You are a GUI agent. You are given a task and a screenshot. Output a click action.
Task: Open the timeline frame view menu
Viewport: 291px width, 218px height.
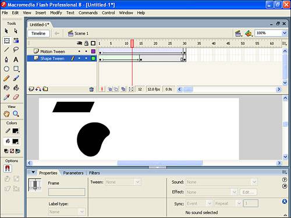(x=285, y=44)
